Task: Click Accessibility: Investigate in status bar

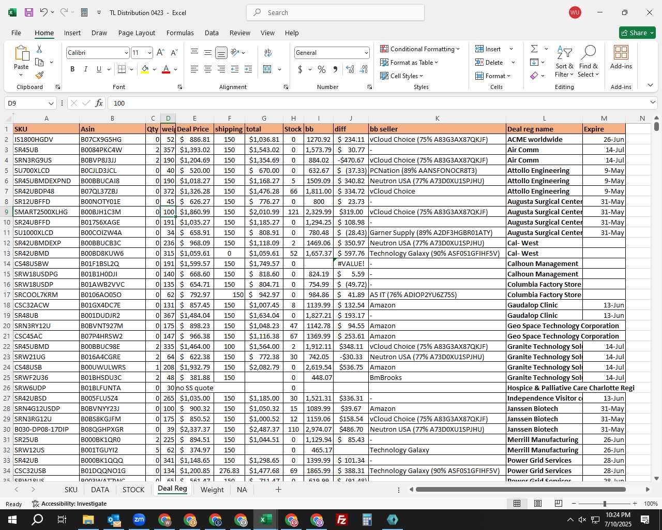Action: pyautogui.click(x=69, y=504)
